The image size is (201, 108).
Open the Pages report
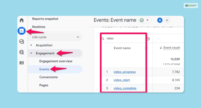[44, 85]
